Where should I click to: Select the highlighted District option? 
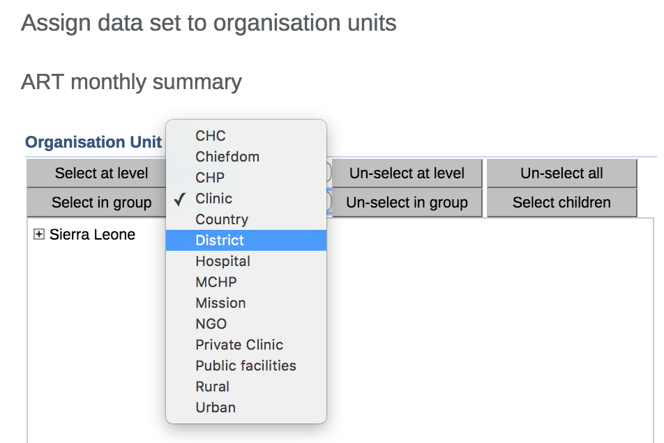220,240
